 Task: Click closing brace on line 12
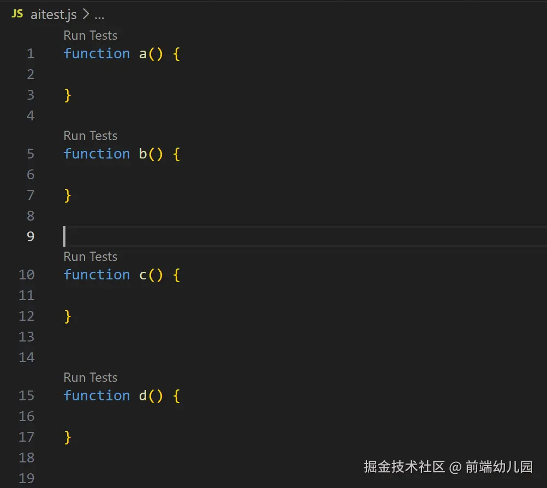click(x=68, y=316)
